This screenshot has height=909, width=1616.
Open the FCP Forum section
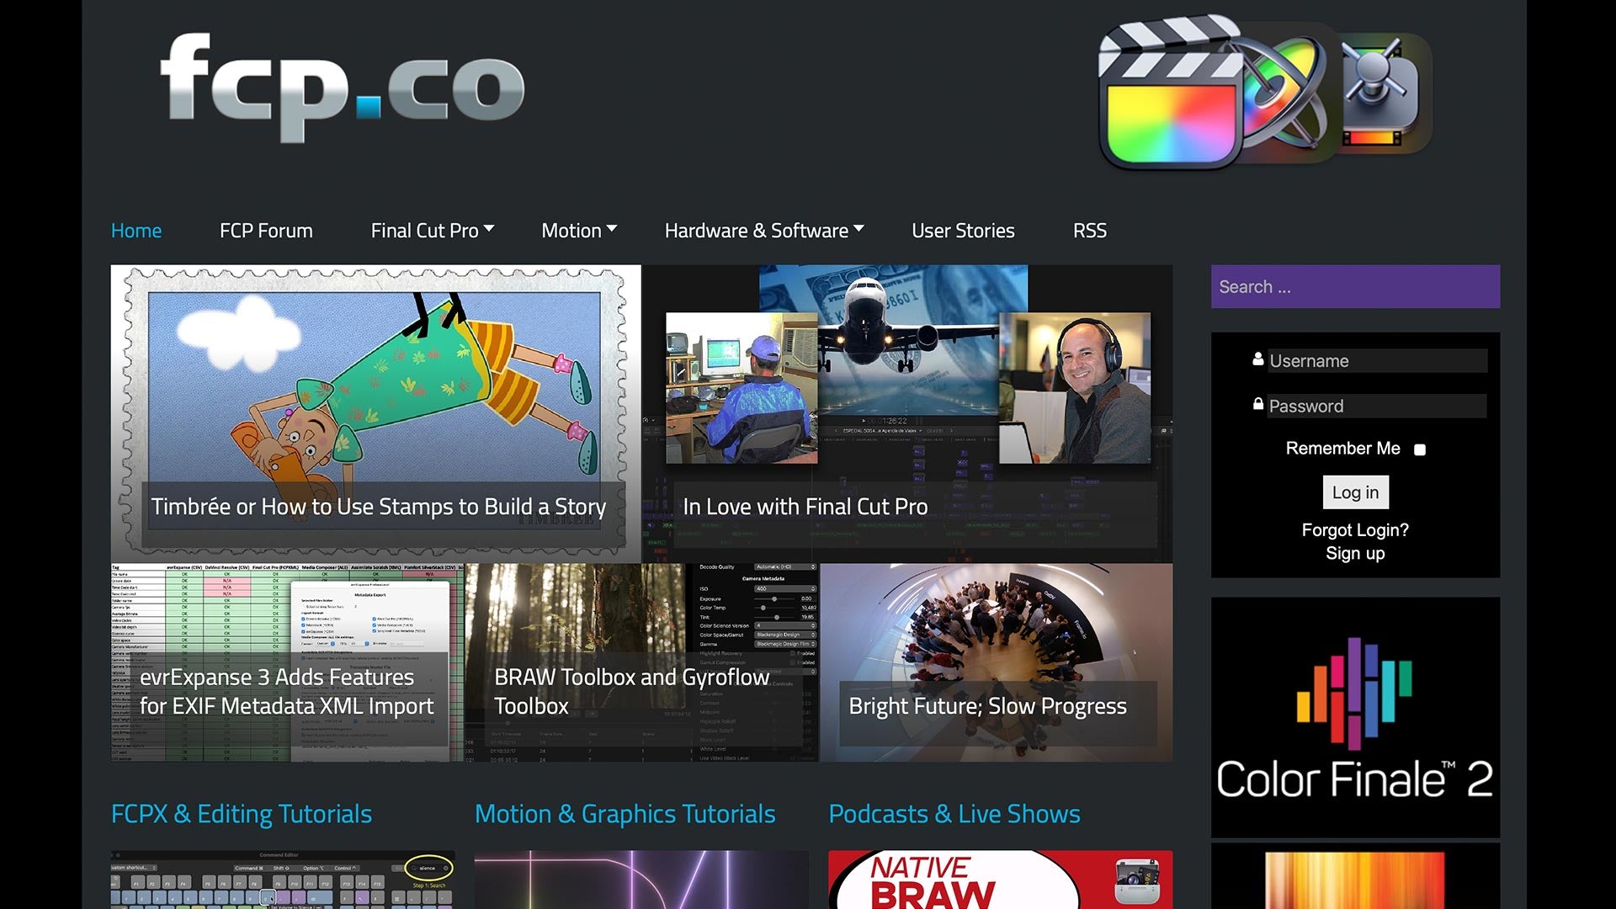coord(265,230)
